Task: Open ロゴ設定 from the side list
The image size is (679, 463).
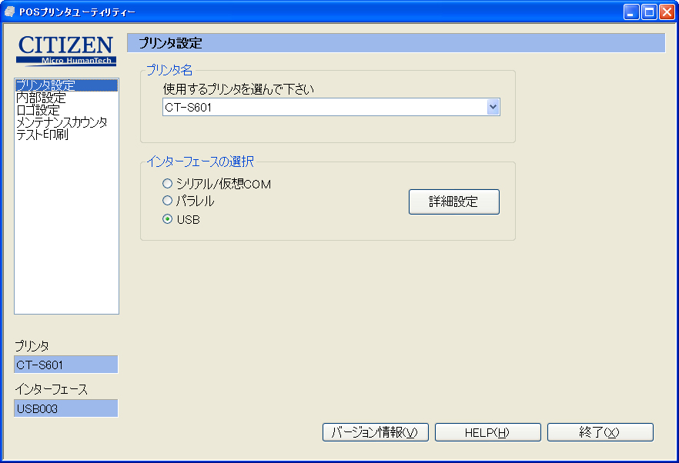Action: [x=38, y=110]
